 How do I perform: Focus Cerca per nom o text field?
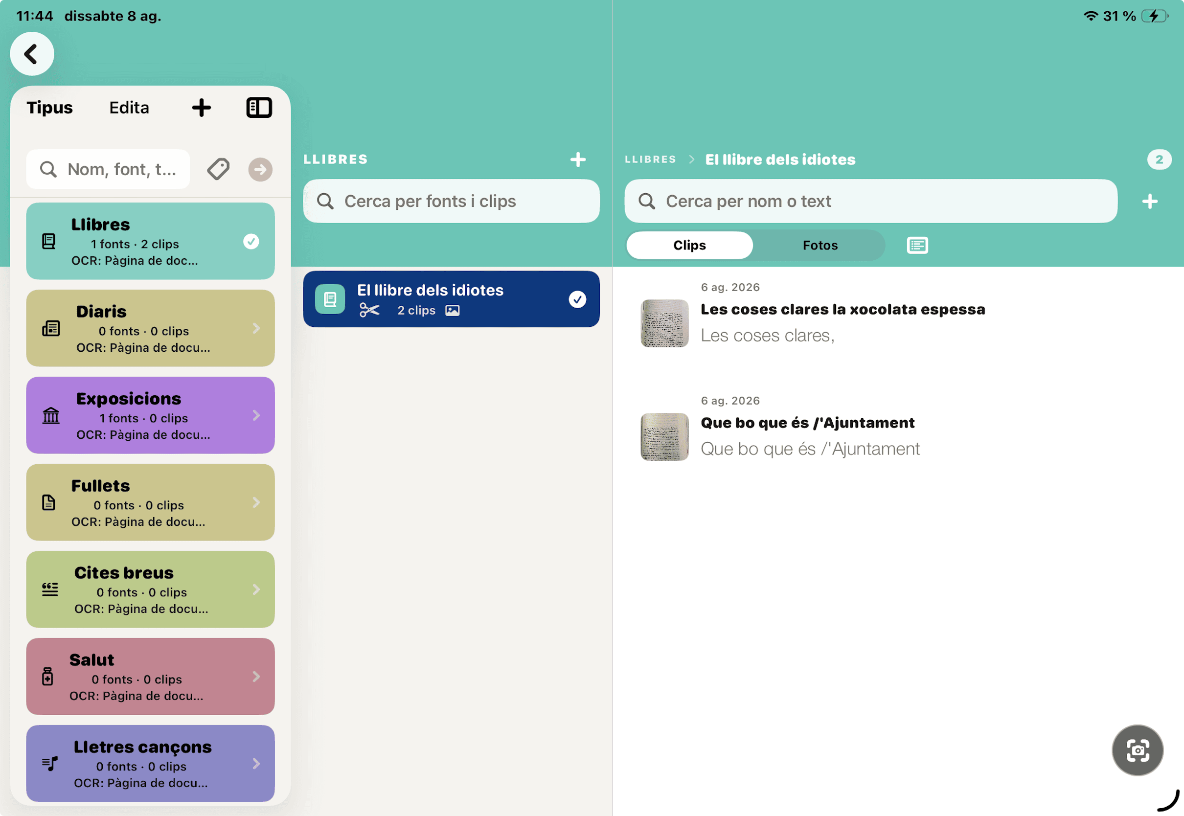[870, 201]
